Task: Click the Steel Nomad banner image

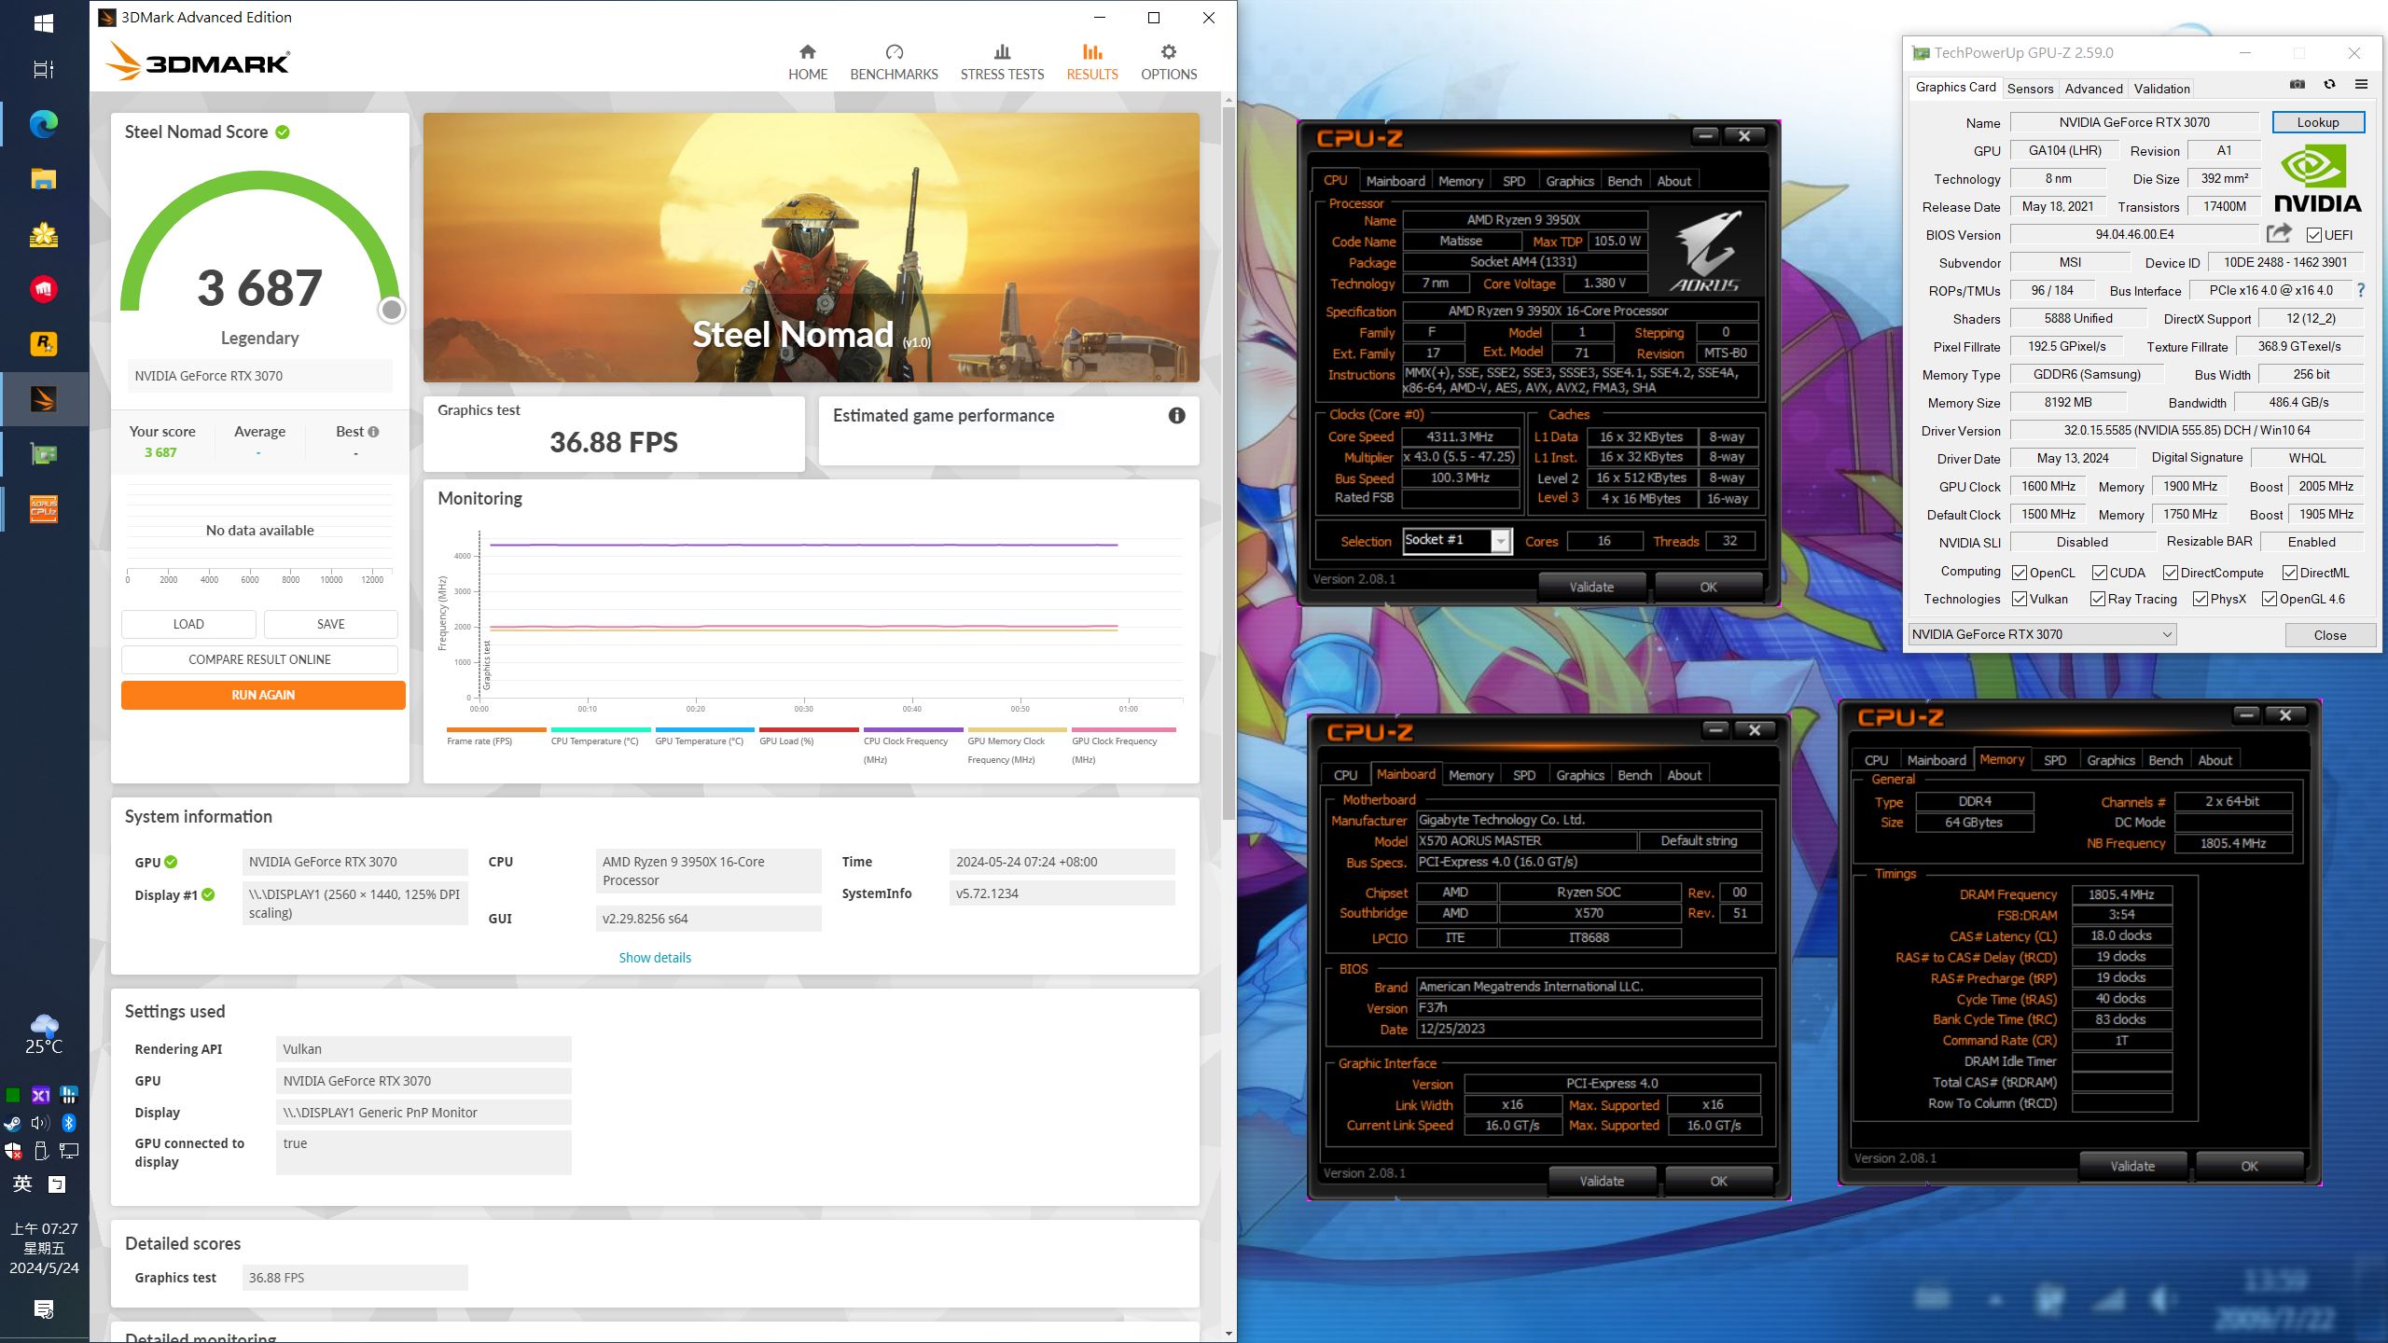Action: click(x=811, y=247)
